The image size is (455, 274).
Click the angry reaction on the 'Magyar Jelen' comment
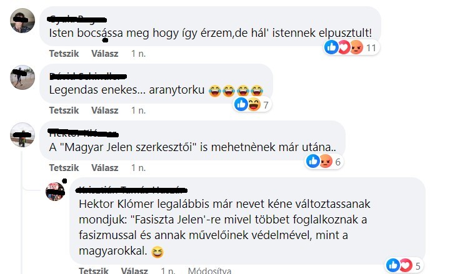326,161
